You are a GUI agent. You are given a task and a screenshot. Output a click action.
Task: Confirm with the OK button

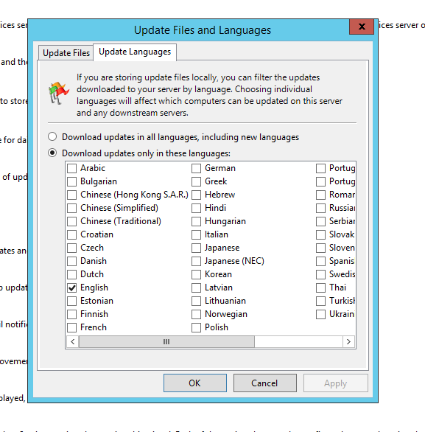(195, 383)
